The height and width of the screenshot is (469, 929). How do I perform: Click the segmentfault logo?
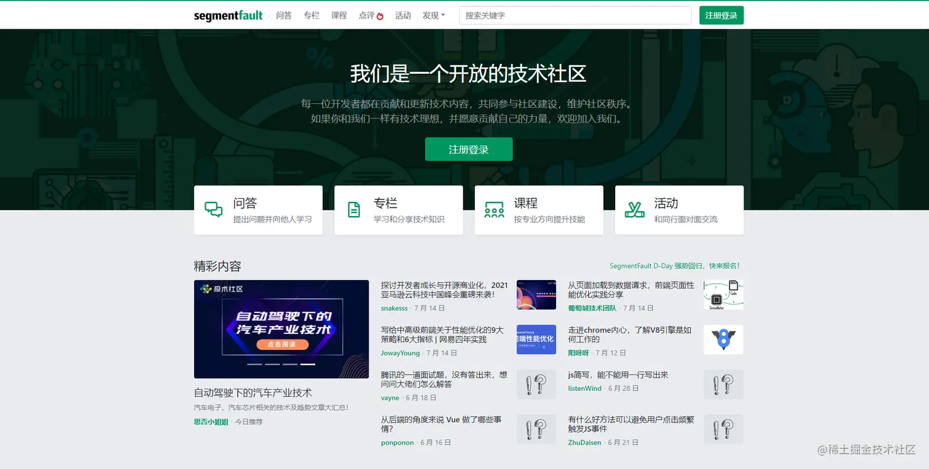pyautogui.click(x=228, y=15)
